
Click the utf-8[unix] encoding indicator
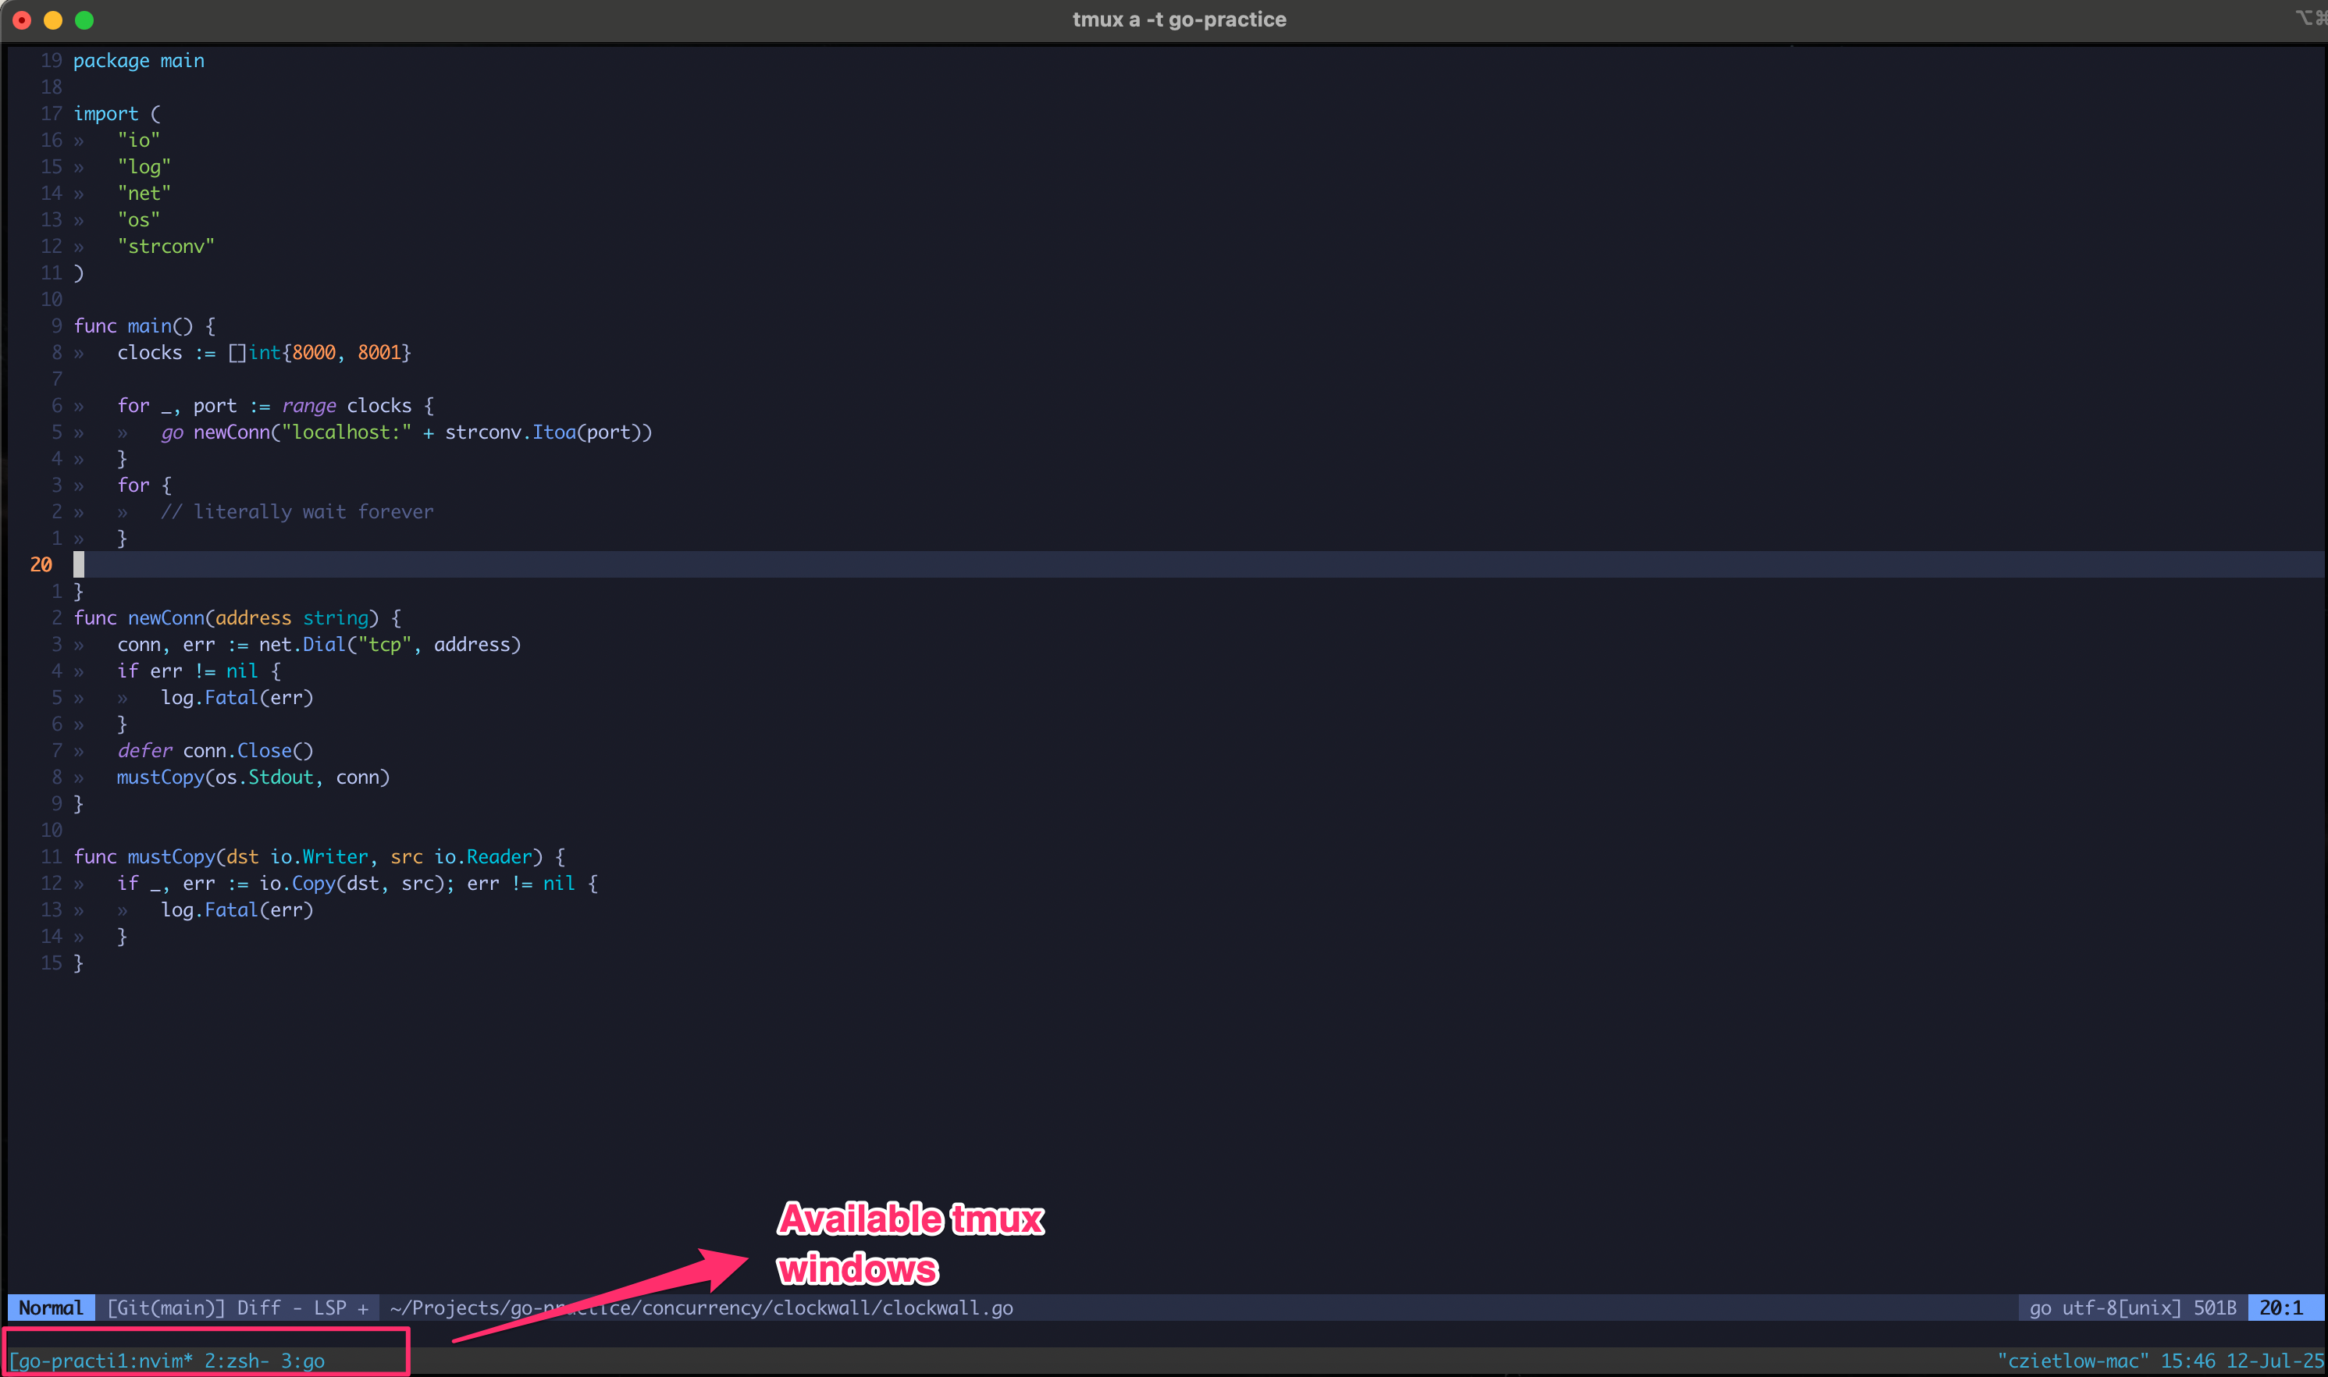[x=2121, y=1308]
